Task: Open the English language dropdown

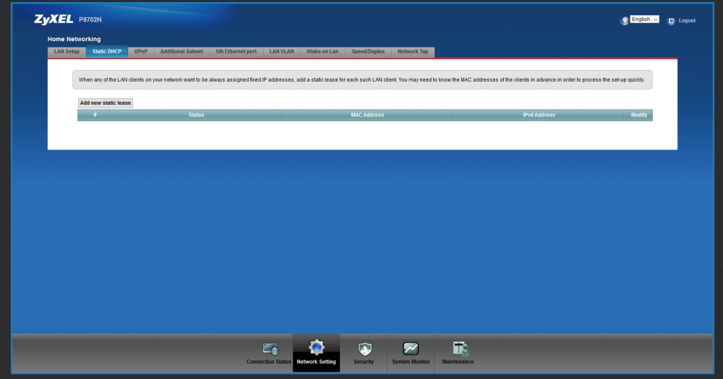Action: [644, 19]
